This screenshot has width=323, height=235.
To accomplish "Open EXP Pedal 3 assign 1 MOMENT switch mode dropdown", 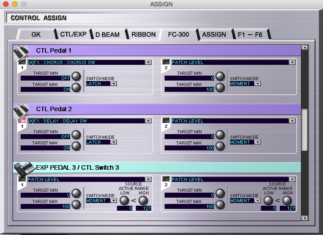I will (114, 201).
